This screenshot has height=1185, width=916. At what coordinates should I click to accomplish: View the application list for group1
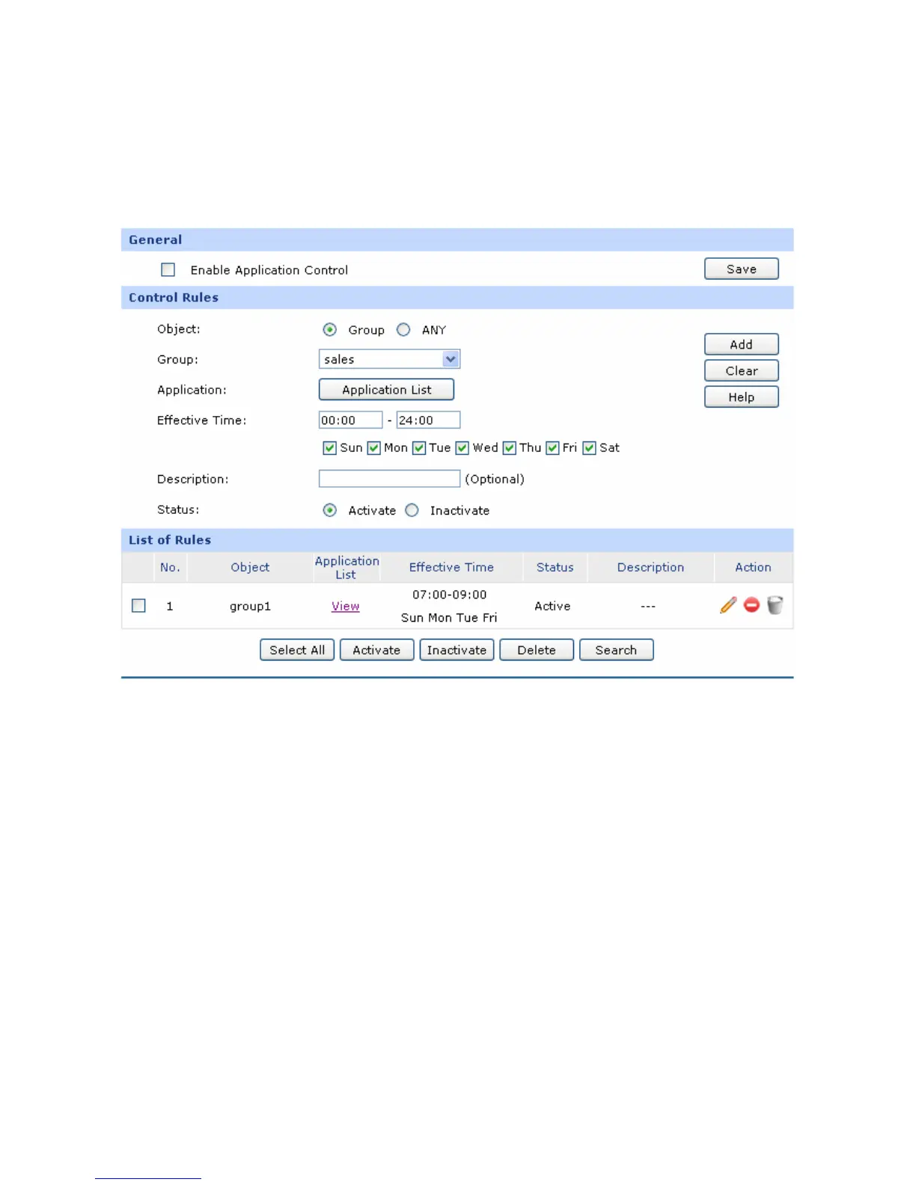(345, 606)
